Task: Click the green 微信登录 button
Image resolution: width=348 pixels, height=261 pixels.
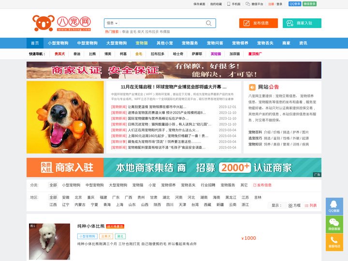Action: coord(310,4)
